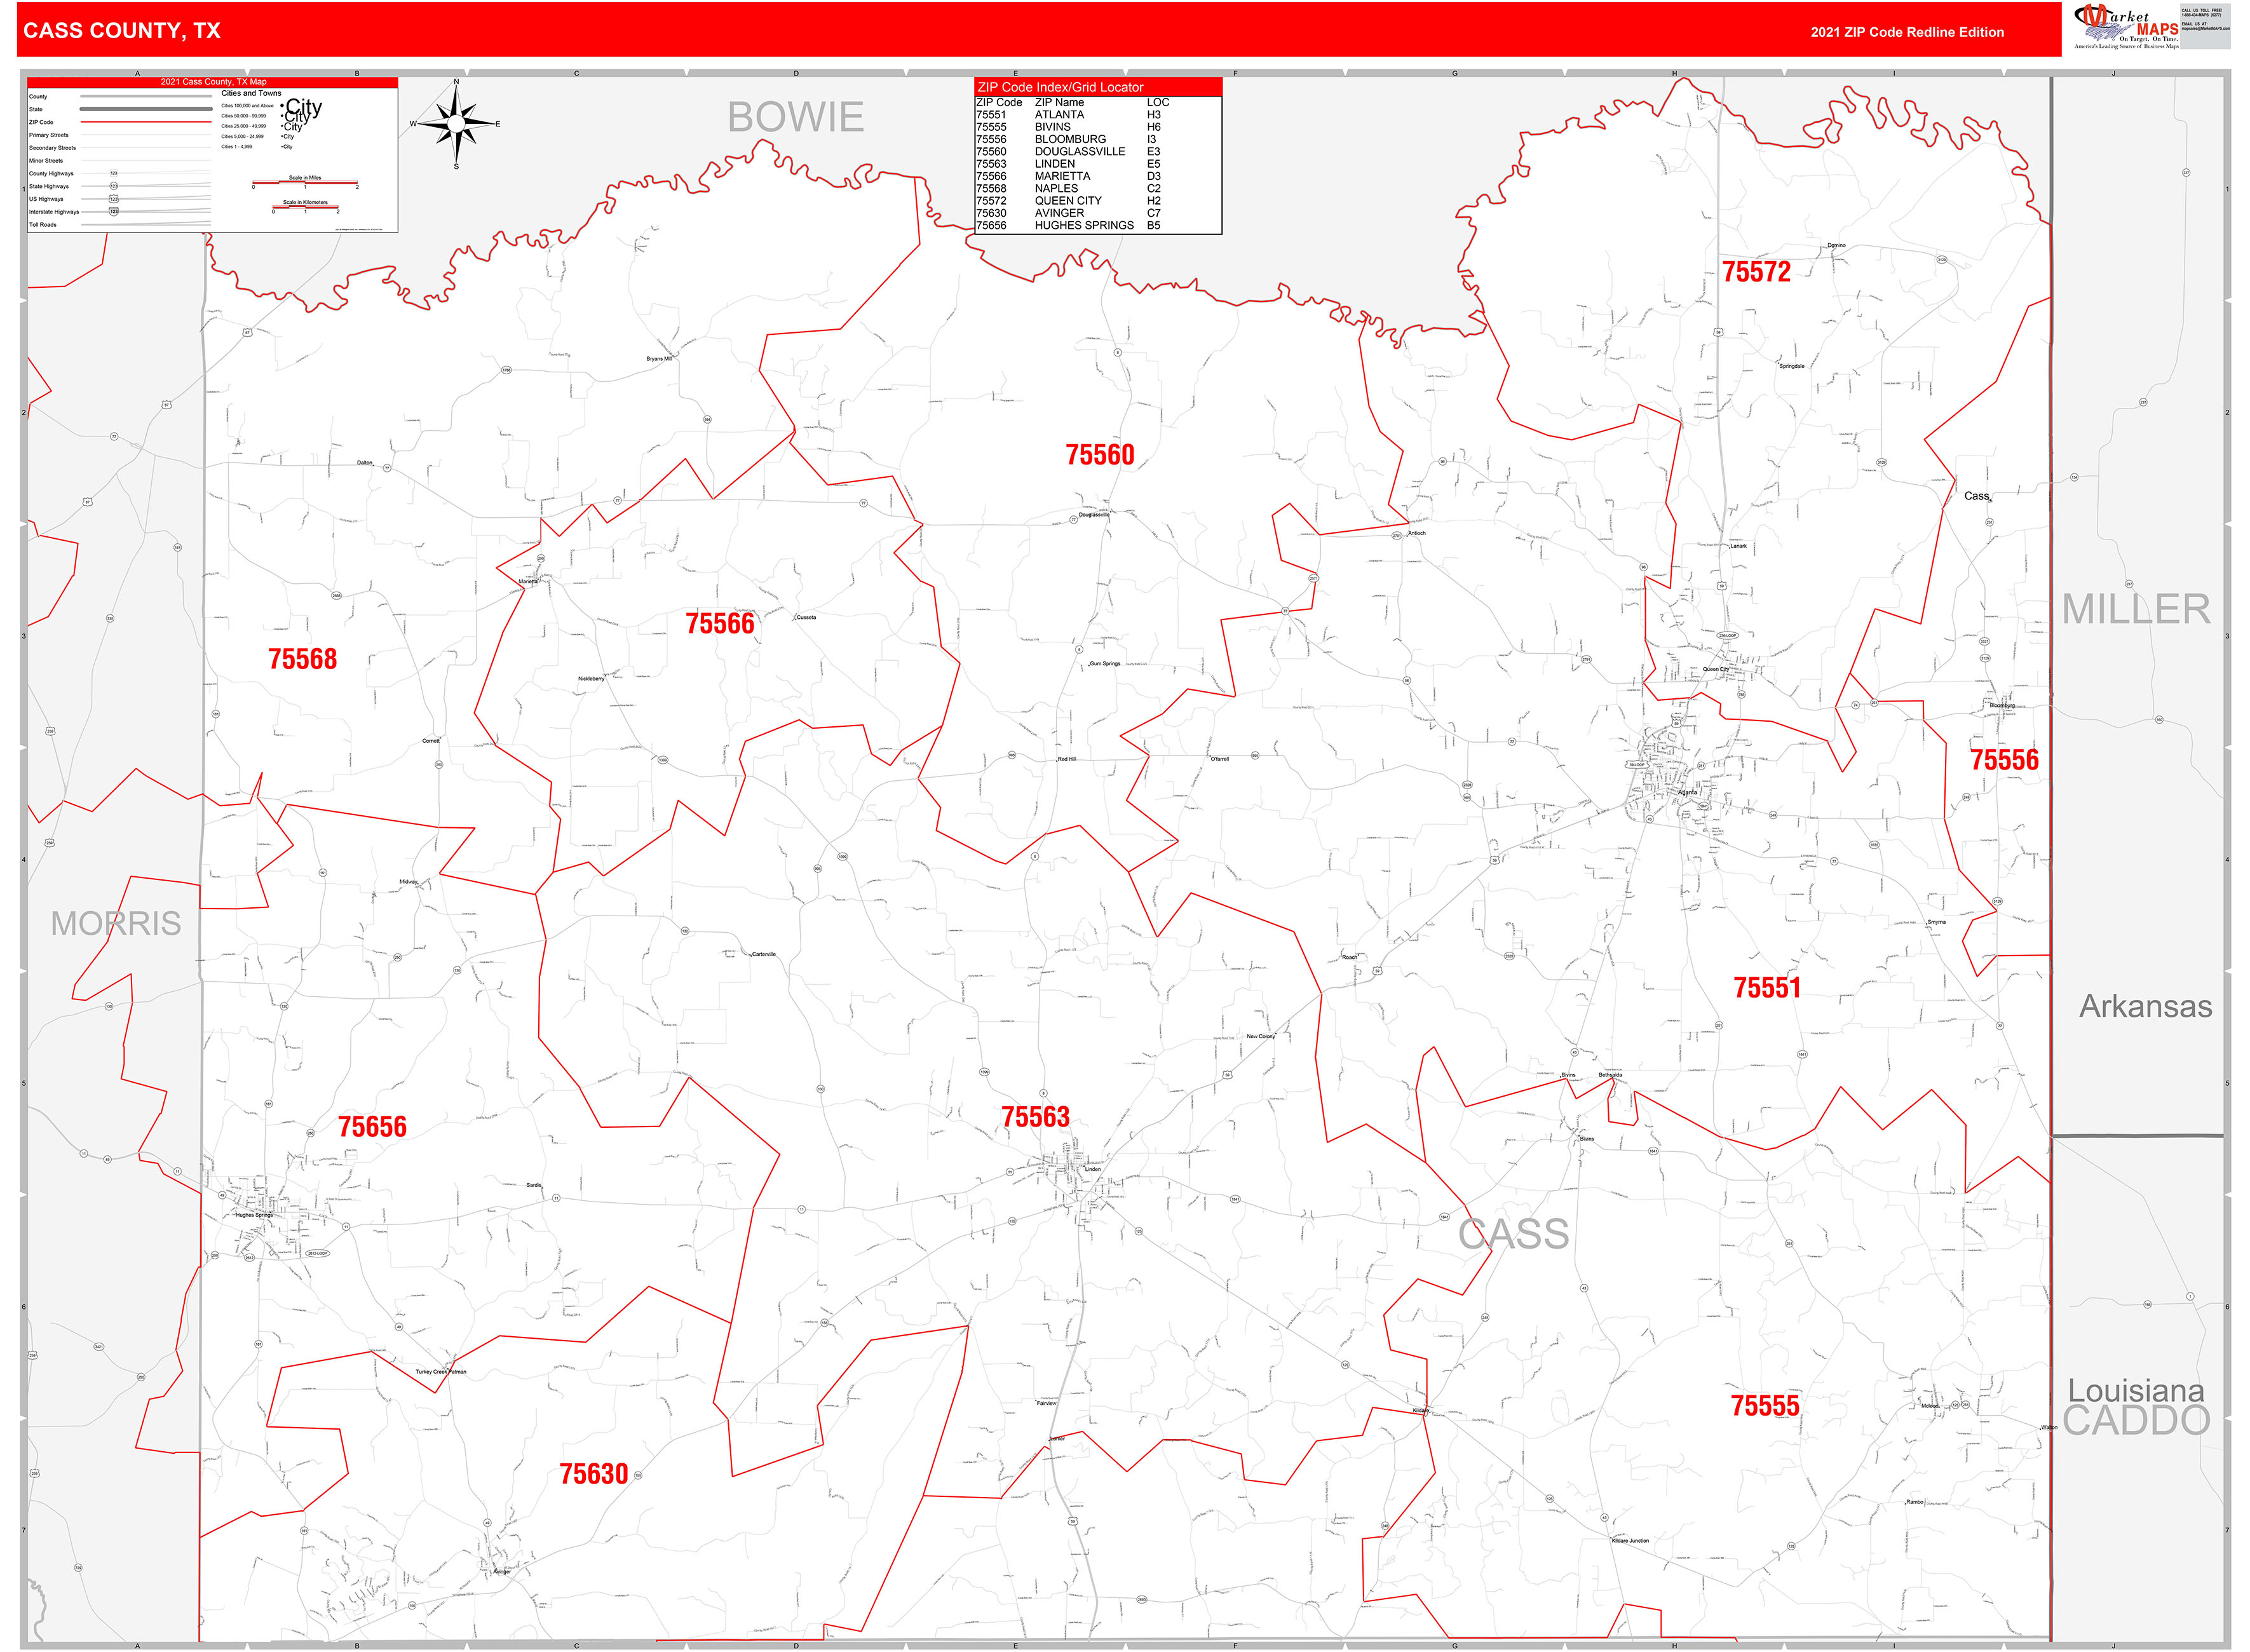This screenshot has height=1652, width=2250.
Task: Click the New Colony town label
Action: click(x=1260, y=1036)
